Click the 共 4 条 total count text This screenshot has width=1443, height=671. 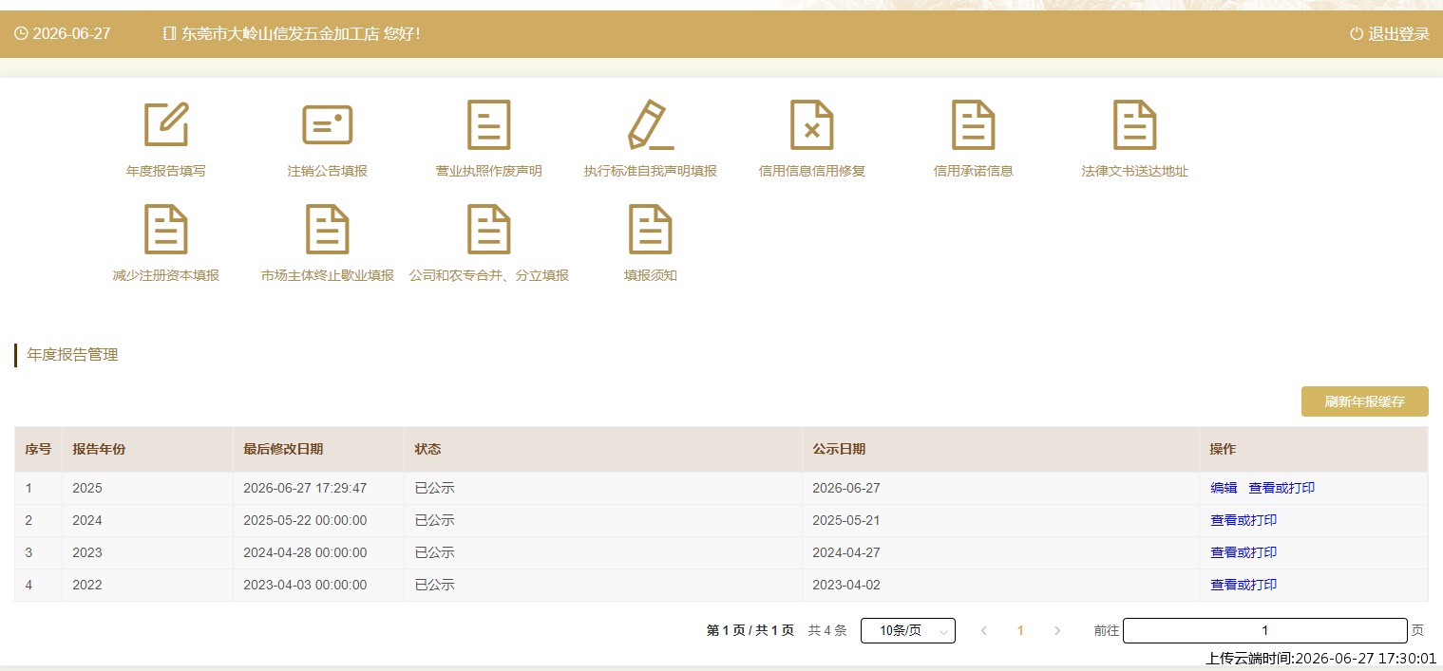827,630
